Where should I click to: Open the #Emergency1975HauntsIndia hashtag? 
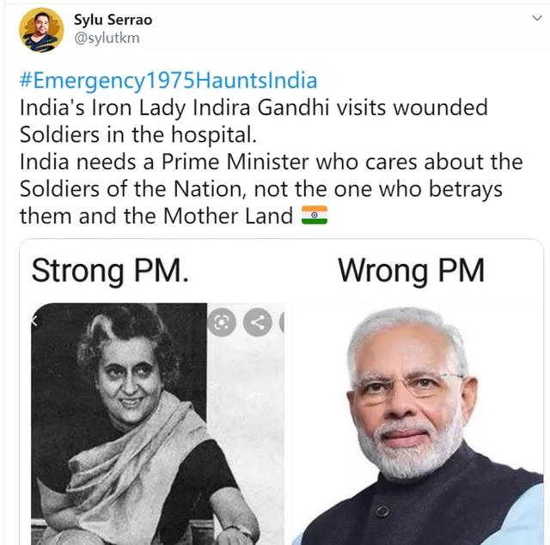[x=168, y=82]
